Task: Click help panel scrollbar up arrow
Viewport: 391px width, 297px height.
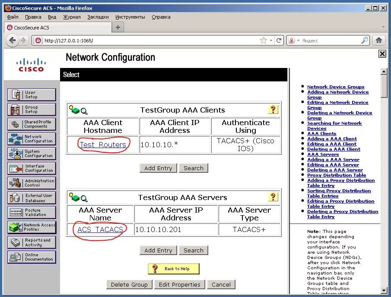Action: pyautogui.click(x=384, y=71)
